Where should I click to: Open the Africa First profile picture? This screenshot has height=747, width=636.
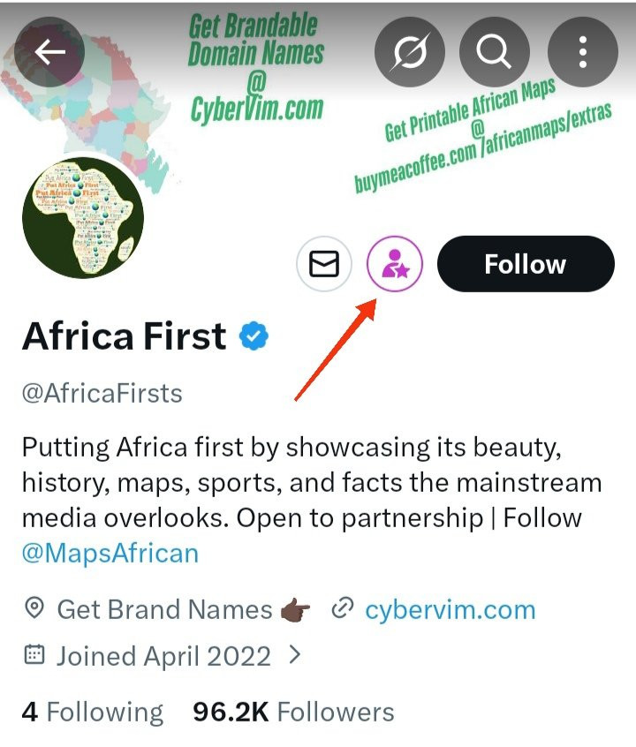[82, 217]
